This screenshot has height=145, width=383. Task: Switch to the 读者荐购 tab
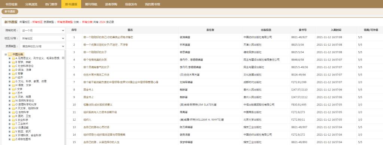coord(111,4)
